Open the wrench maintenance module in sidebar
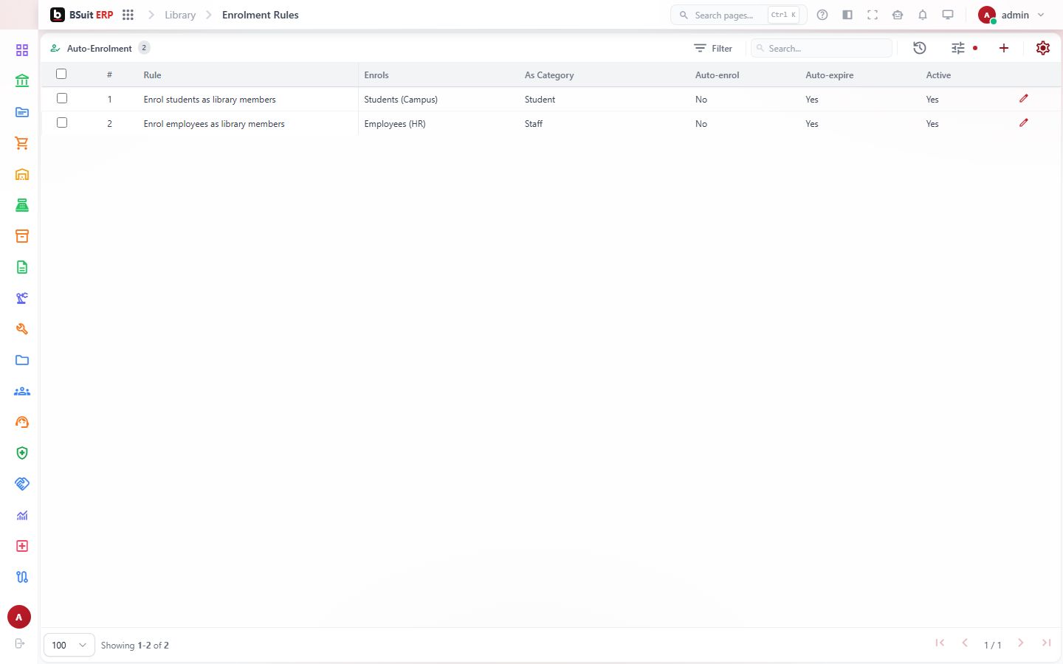This screenshot has height=664, width=1063. tap(22, 329)
